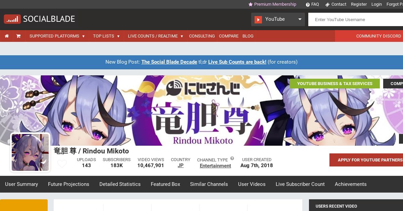
Task: Expand the Top Lists menu
Action: [x=106, y=36]
